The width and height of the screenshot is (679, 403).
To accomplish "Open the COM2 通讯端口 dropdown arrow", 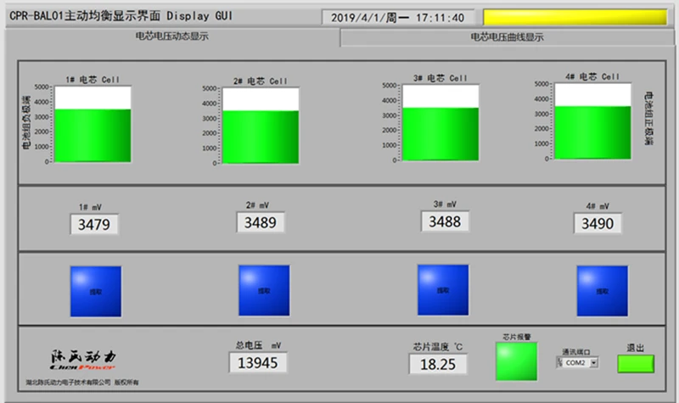I will pos(593,363).
